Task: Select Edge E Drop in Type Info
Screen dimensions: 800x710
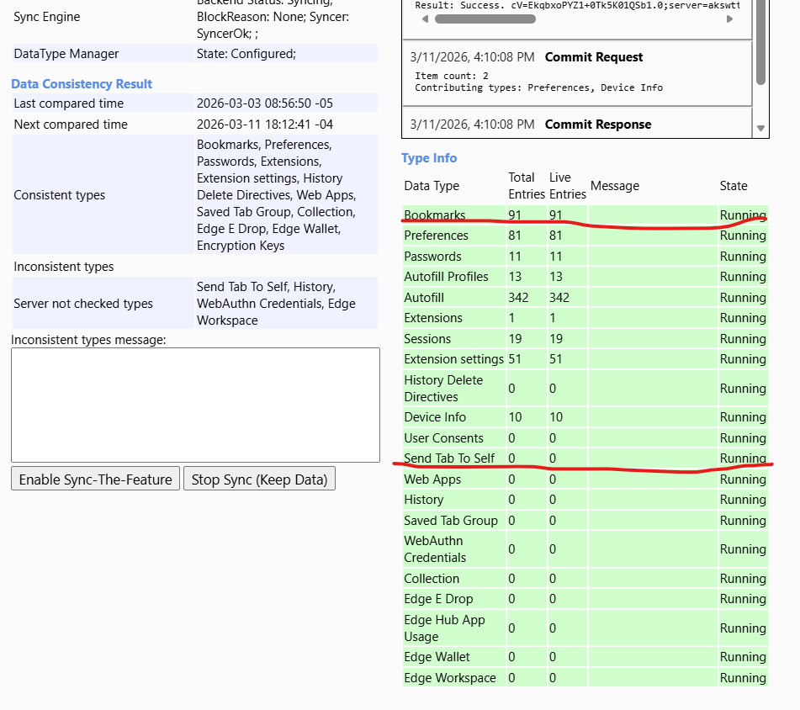Action: (438, 599)
